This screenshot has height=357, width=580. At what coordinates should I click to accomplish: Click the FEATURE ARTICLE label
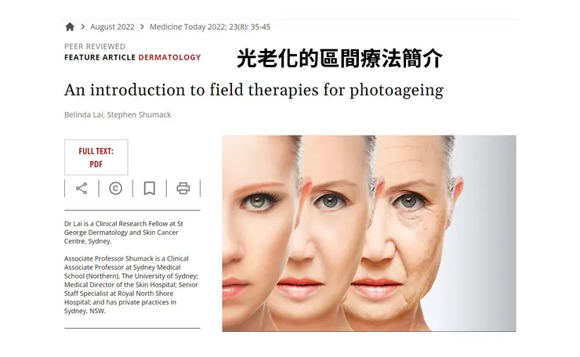click(100, 57)
